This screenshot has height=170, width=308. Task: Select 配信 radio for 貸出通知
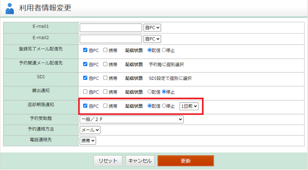point(149,91)
